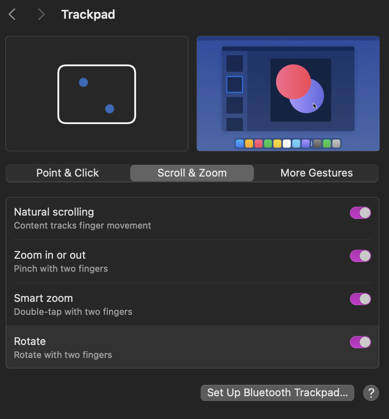Click the Smart zoom label text

point(44,298)
